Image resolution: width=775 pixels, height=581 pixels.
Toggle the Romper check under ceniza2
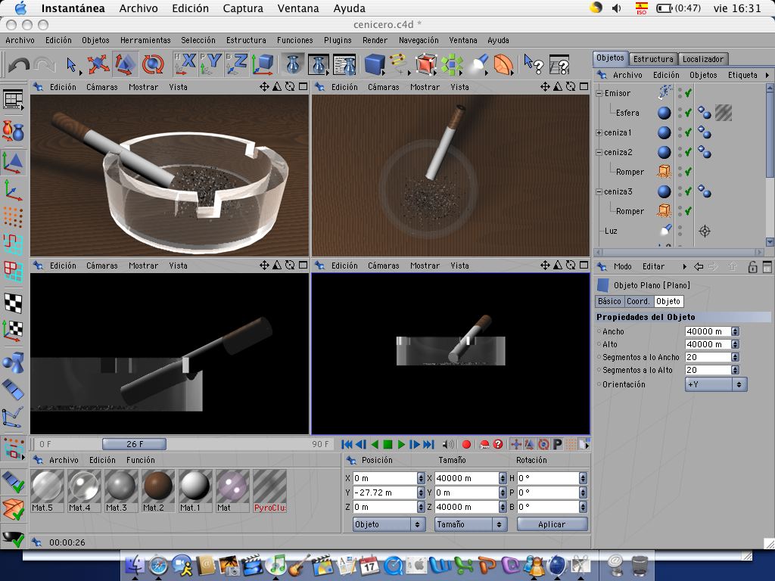pos(688,172)
